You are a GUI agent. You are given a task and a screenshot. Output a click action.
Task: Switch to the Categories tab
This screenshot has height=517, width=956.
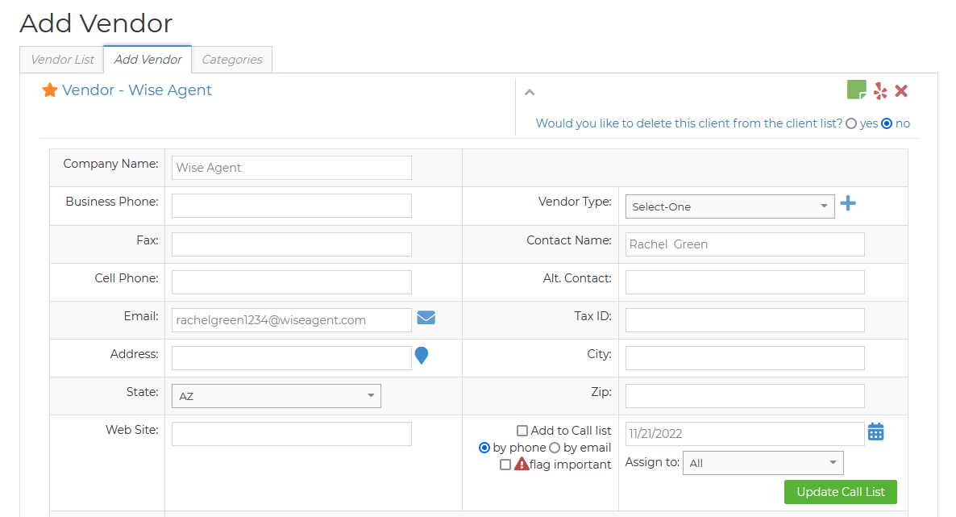point(231,60)
